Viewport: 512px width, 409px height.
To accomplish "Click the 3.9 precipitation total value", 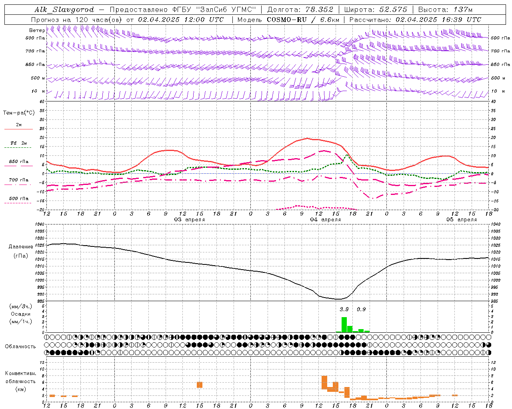I will tap(344, 309).
